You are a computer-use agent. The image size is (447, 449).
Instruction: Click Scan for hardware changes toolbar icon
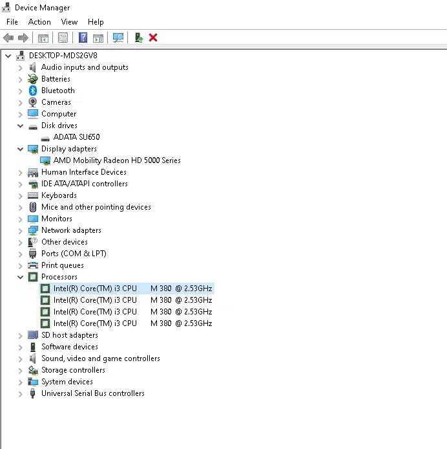point(118,38)
